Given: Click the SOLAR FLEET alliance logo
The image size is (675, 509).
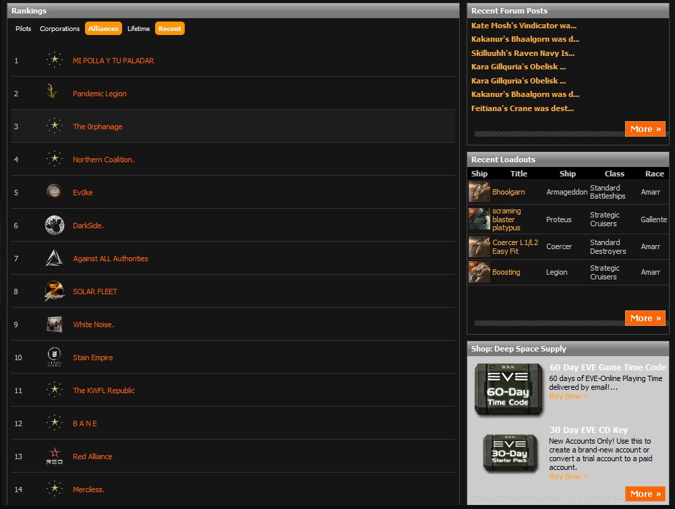Looking at the screenshot, I should coord(55,292).
